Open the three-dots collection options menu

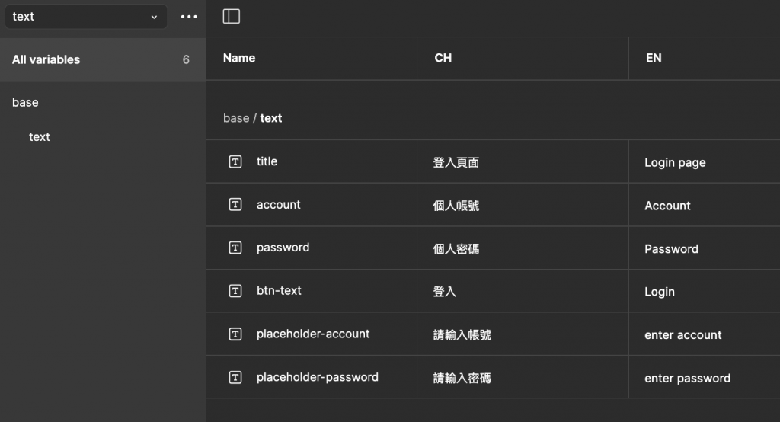189,17
